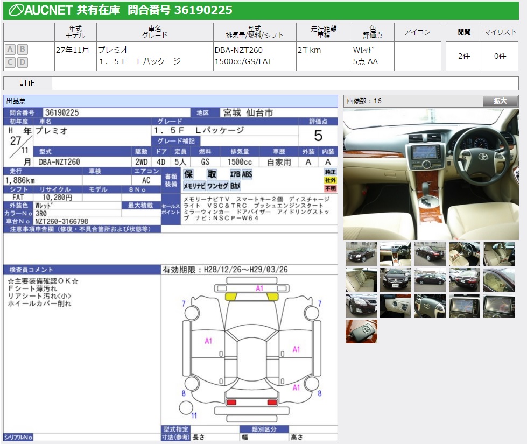Click the ABS equipment badge

(247, 174)
